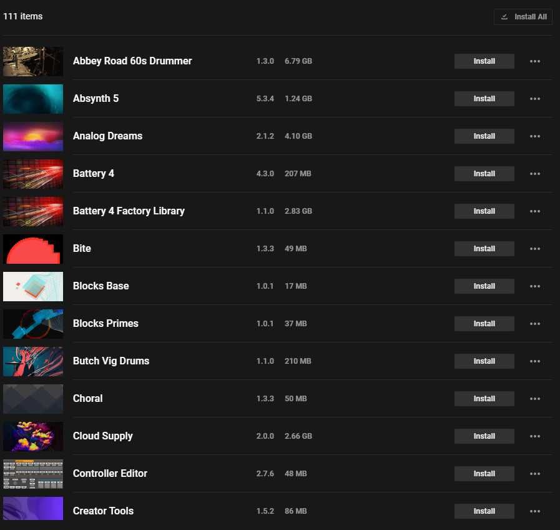The image size is (560, 530).
Task: Install Abbey Road 60s Drummer
Action: 484,61
